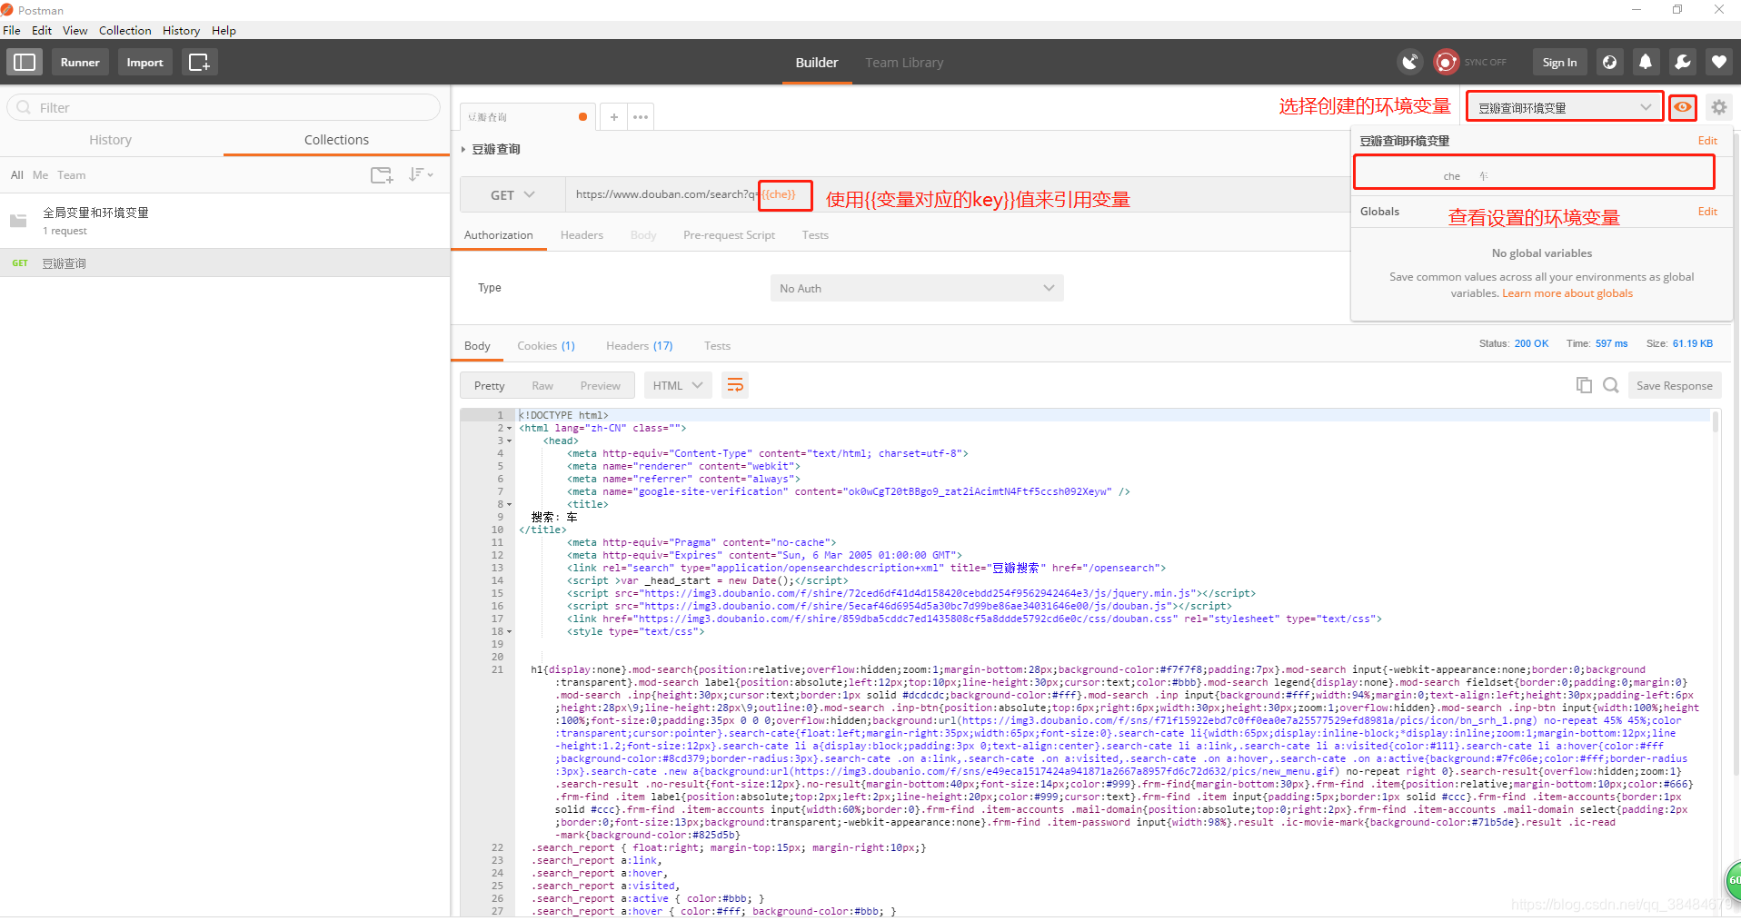Open the GET method dropdown
Screen dimensions: 1741x921
coord(512,195)
